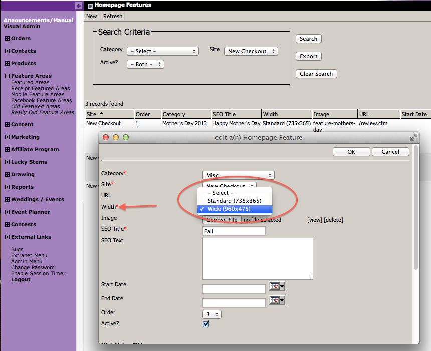Run the Search button
Screen dimensions: 431x351
(308, 39)
